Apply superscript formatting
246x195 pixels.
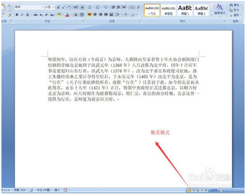(46, 15)
